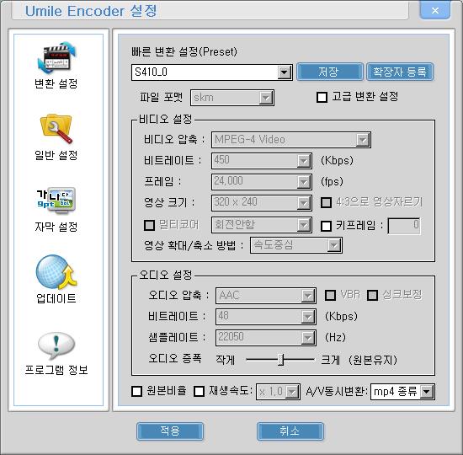Open the 변환 설정 clapperboard icon
The image size is (463, 455).
click(56, 58)
